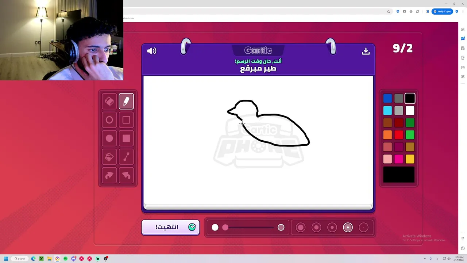Pick the bright green color swatch
Image resolution: width=467 pixels, height=263 pixels.
pyautogui.click(x=410, y=135)
